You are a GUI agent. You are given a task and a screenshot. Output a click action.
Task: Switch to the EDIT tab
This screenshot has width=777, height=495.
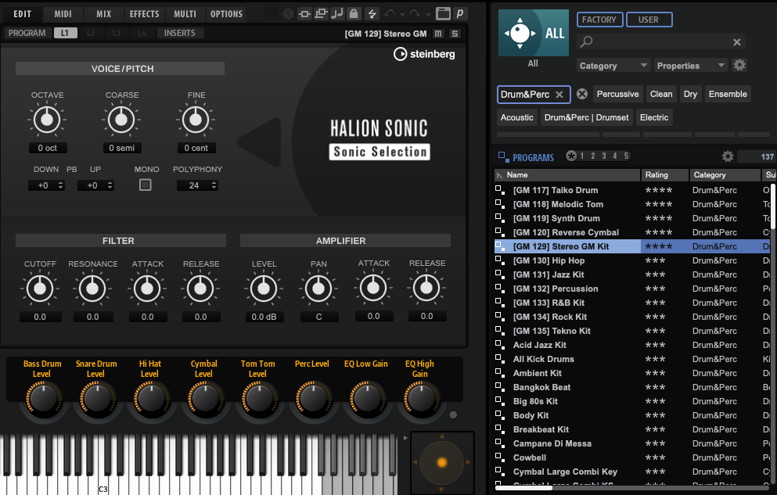[22, 14]
